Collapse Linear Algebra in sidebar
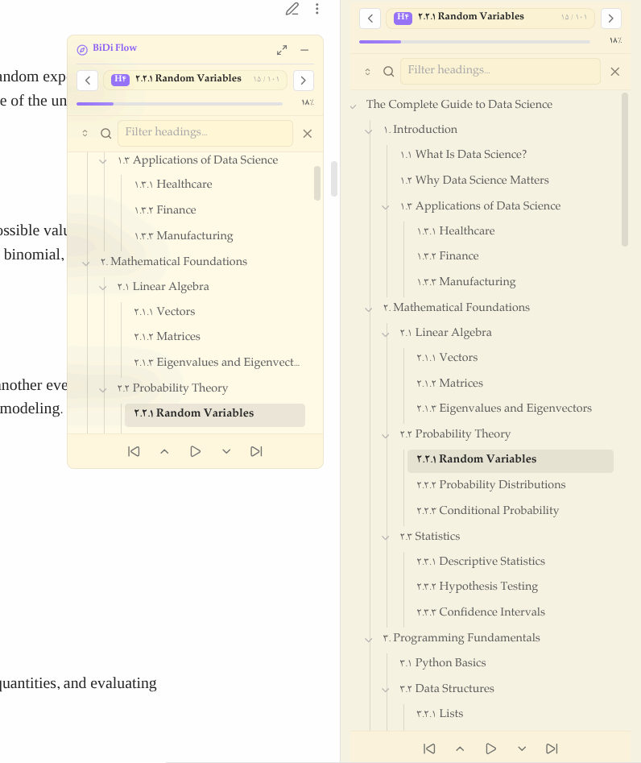The width and height of the screenshot is (641, 763). (386, 334)
